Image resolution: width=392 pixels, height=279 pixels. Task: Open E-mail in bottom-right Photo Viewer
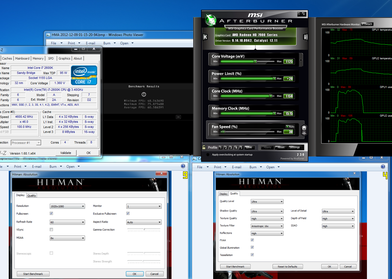tap(237, 167)
